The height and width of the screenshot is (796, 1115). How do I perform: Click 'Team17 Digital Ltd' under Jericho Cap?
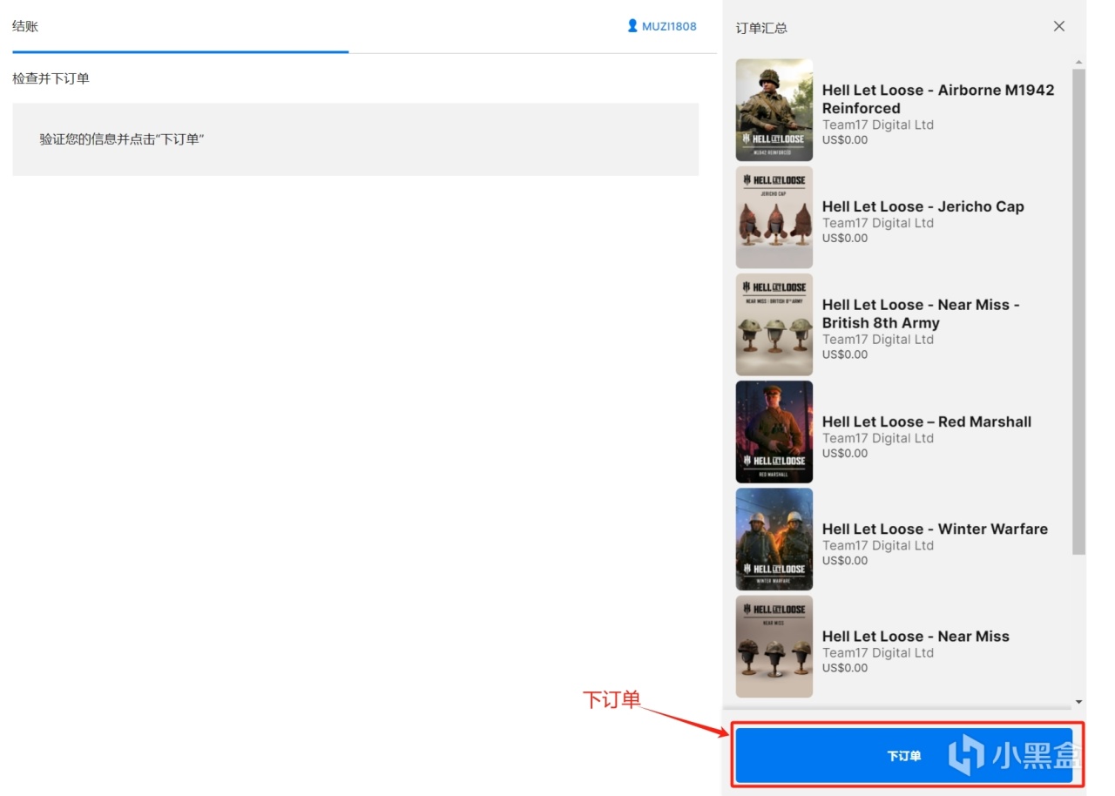point(878,223)
